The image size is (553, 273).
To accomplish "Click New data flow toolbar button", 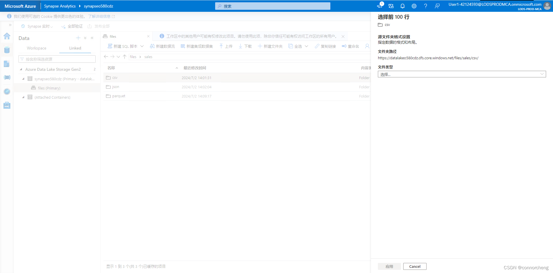I will coord(162,46).
